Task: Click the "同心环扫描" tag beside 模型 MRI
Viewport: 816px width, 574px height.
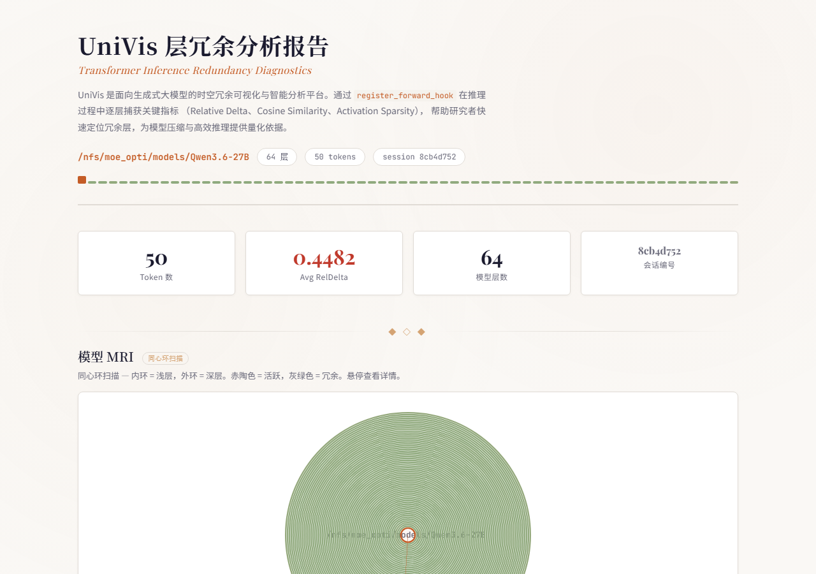Action: (x=165, y=358)
